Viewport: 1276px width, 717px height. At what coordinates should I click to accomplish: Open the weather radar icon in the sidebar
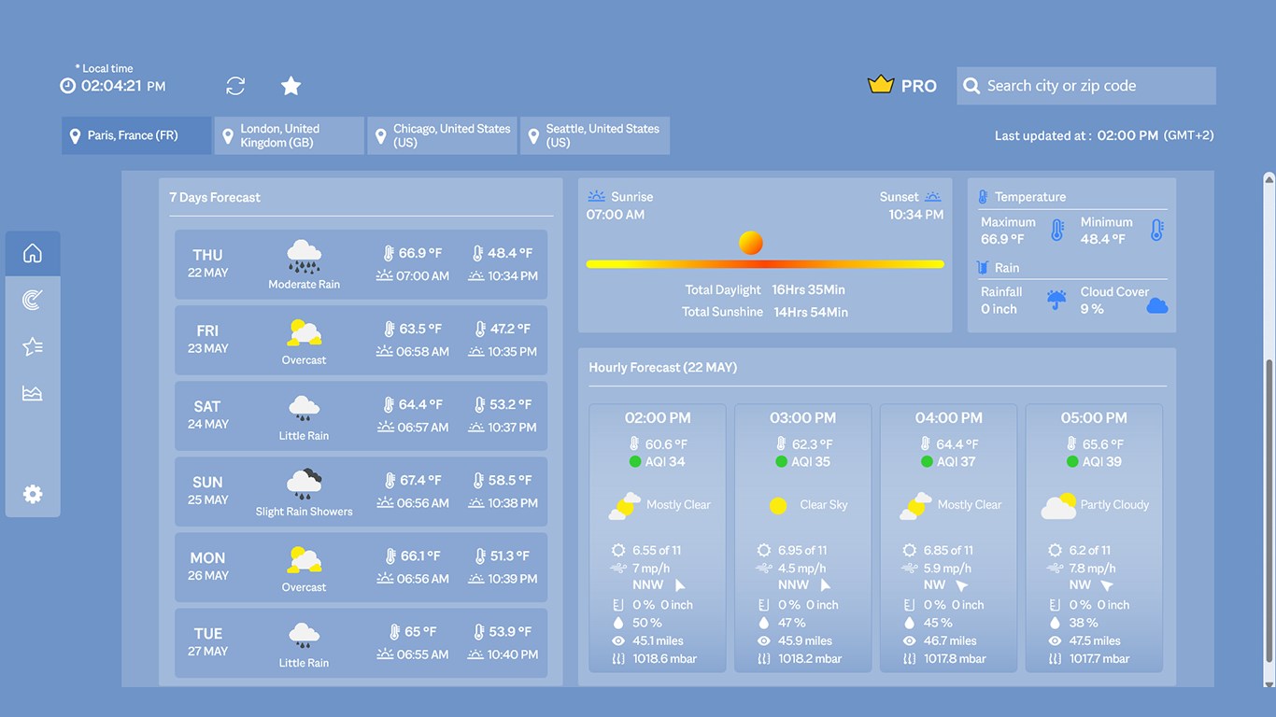(32, 299)
